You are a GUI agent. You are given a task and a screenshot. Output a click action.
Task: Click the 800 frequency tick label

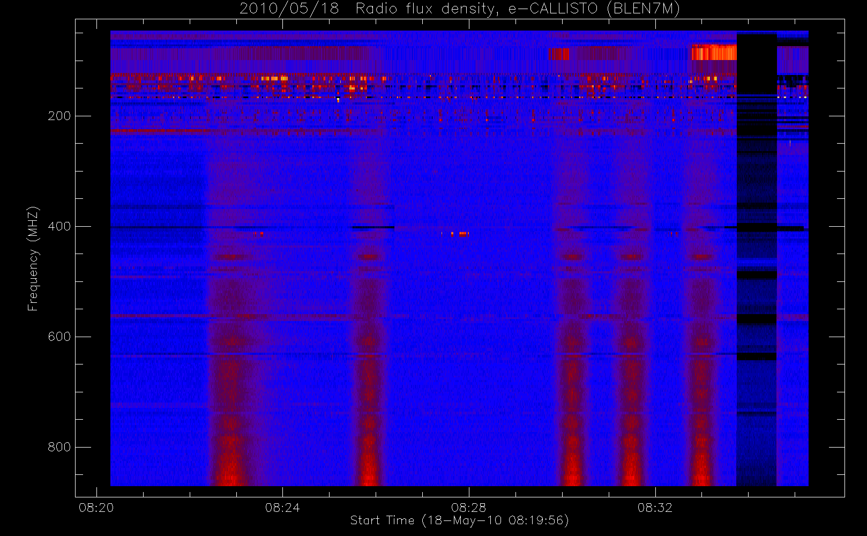pos(59,447)
